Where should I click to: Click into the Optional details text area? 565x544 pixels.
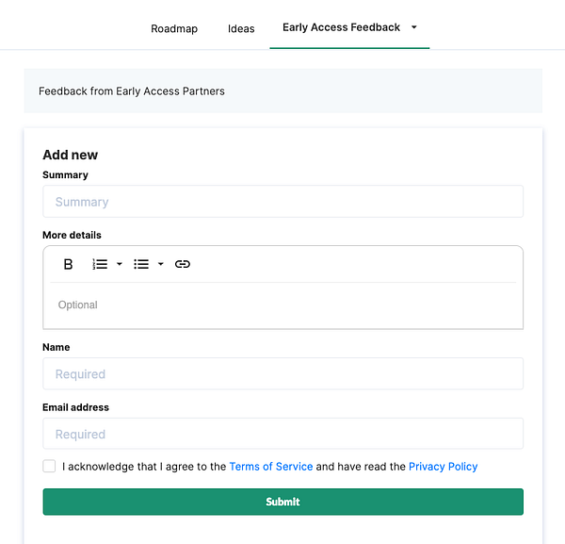tap(282, 305)
